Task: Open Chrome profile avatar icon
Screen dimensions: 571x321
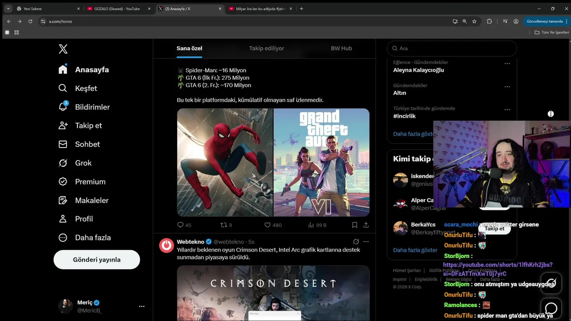Action: pyautogui.click(x=516, y=21)
